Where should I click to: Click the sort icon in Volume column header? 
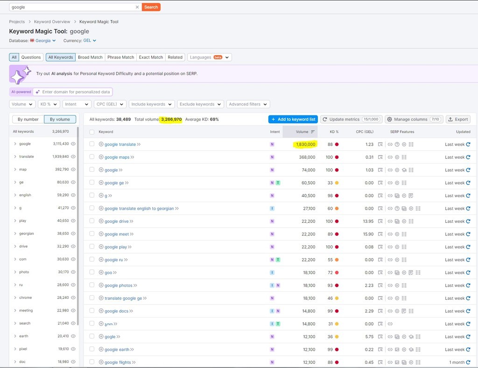click(x=312, y=132)
